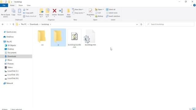Go back to previous folder
The image size is (196, 110).
(3, 24)
